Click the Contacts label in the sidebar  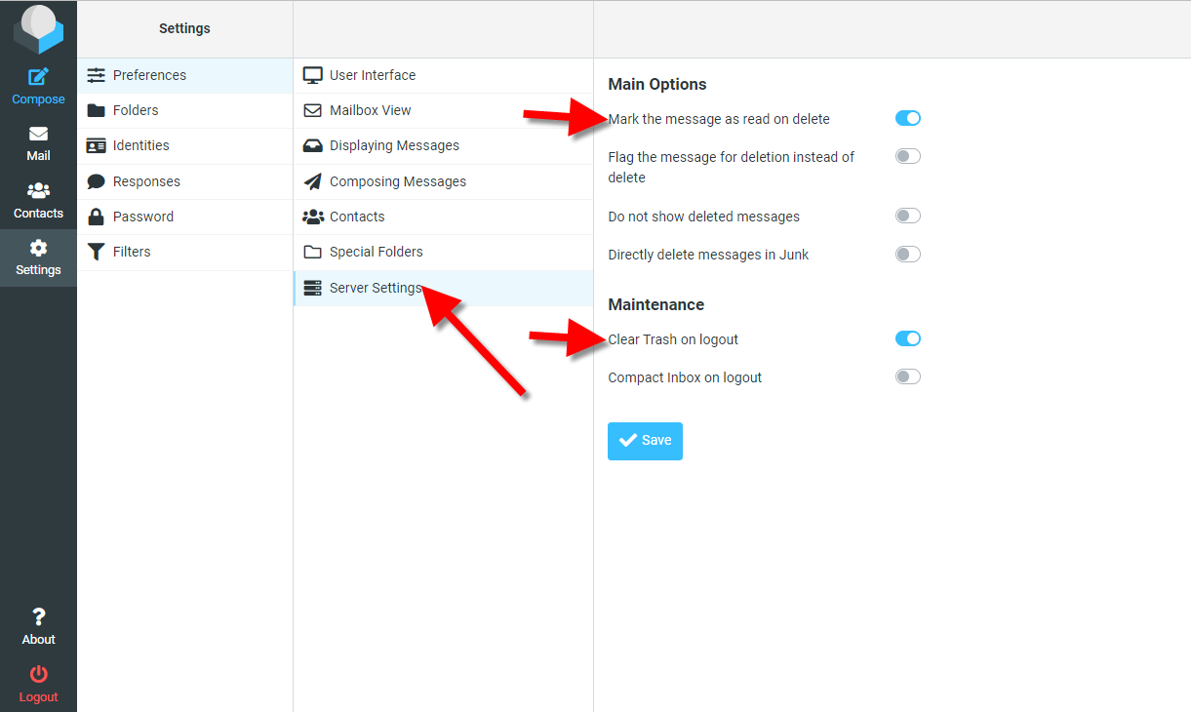38,214
